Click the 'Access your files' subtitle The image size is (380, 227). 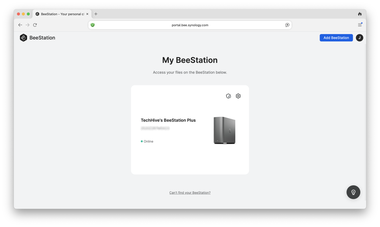(x=190, y=72)
